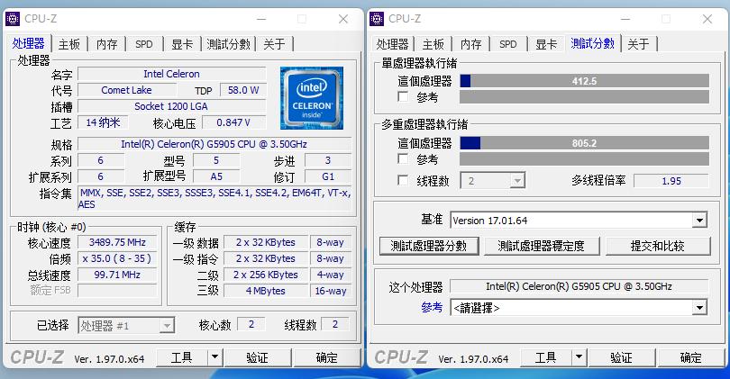
Task: Click the 核心速度 value 3489.75 MHz
Action: (x=117, y=242)
